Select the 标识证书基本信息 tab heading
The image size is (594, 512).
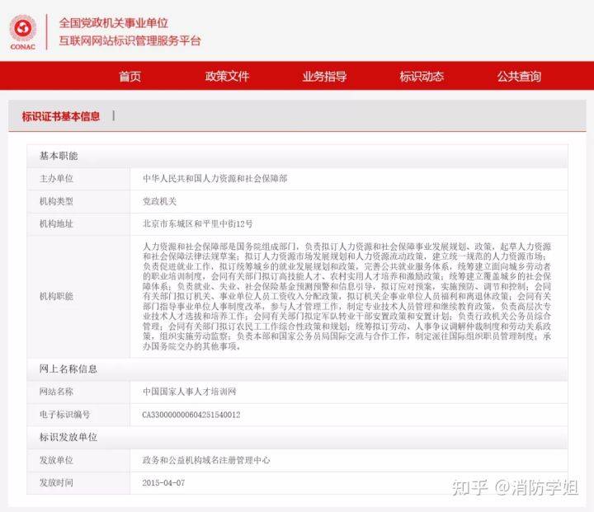pos(60,116)
